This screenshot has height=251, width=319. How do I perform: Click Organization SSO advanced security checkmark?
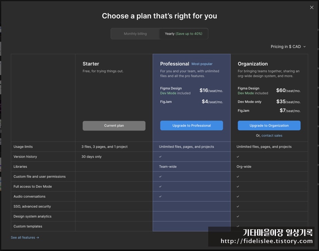click(x=237, y=206)
